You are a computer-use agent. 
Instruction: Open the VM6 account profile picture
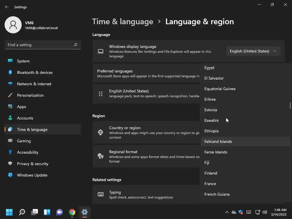[x=13, y=25]
